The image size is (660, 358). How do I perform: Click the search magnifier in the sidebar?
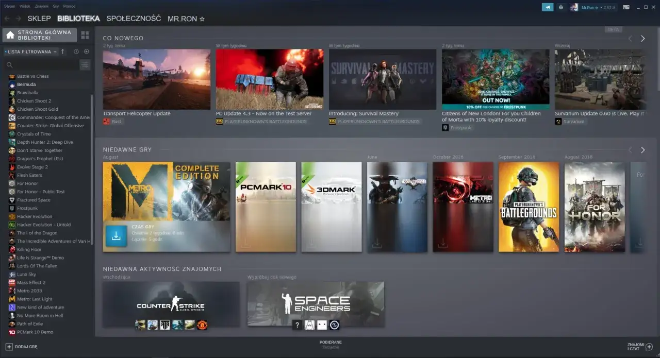click(9, 65)
